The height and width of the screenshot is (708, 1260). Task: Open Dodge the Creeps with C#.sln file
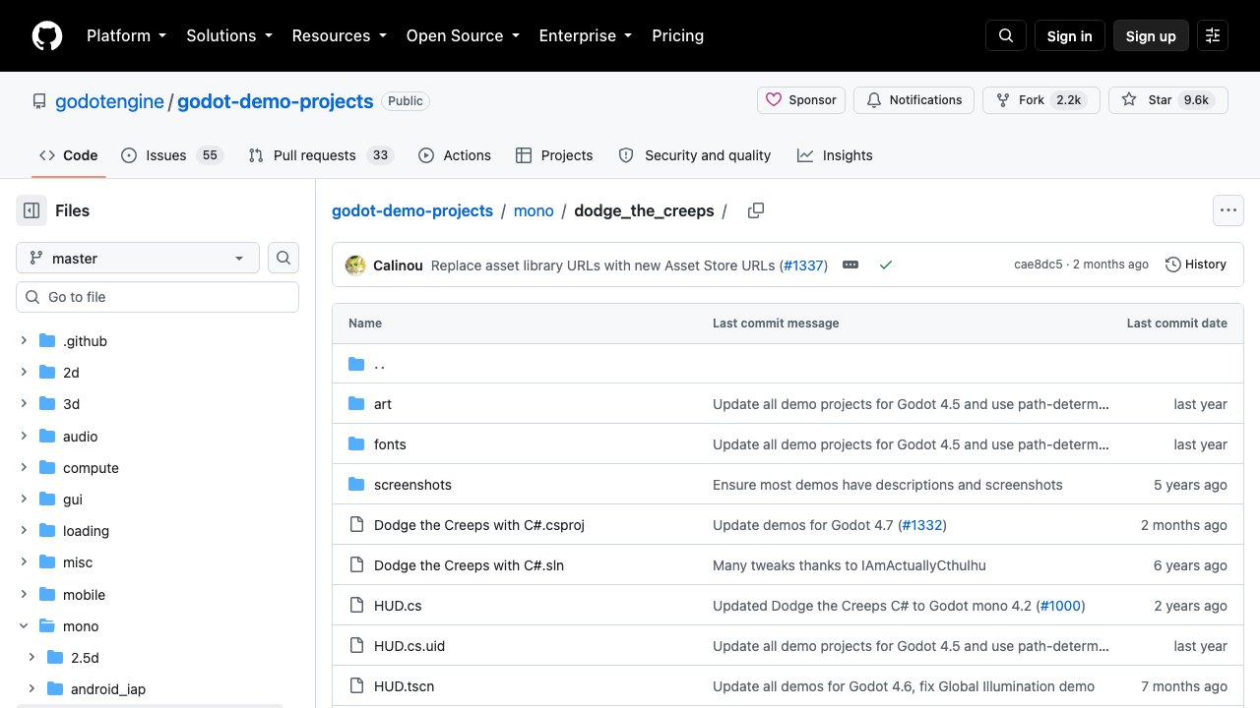point(469,565)
